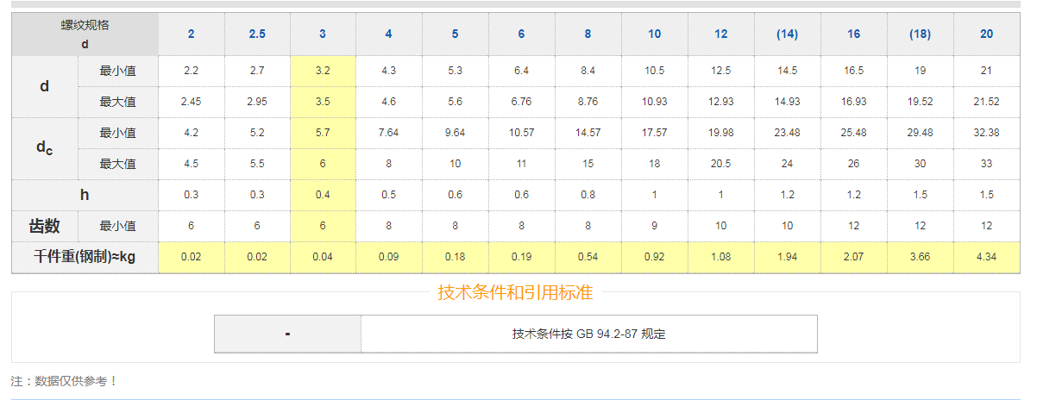Select cell value 19.98
Screen dimensions: 1037x400
721,133
